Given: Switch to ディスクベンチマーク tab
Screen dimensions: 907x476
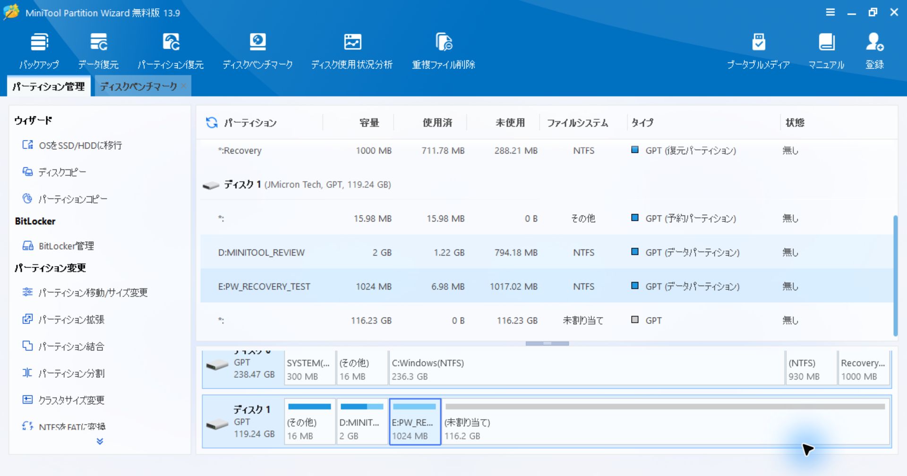Looking at the screenshot, I should tap(138, 86).
